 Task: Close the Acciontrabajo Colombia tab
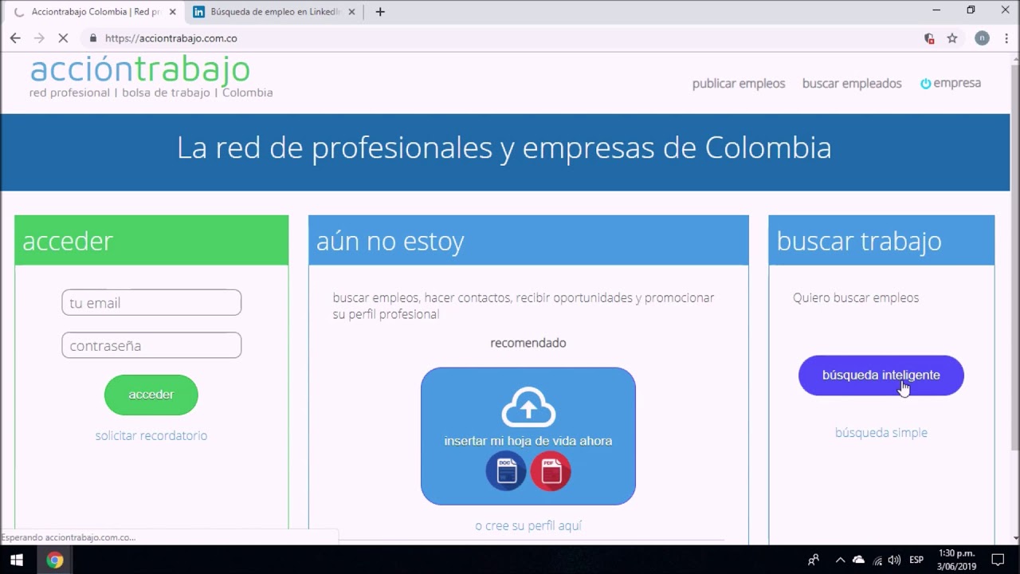tap(173, 12)
